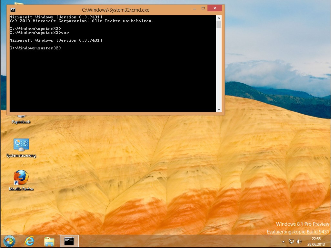This screenshot has width=331, height=248.
Task: Open the network status tray icon
Action: [x=291, y=241]
